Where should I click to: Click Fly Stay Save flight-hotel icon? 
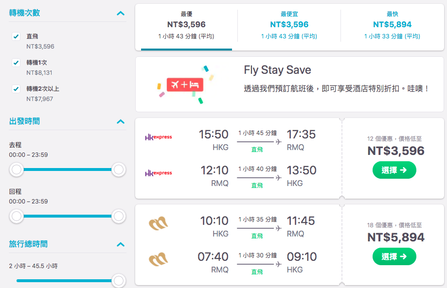(185, 85)
